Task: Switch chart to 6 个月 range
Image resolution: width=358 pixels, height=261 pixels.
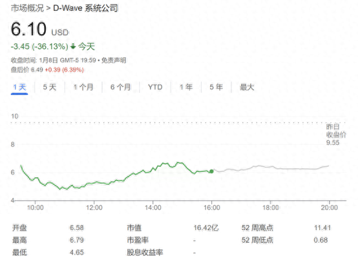Action: tap(121, 87)
